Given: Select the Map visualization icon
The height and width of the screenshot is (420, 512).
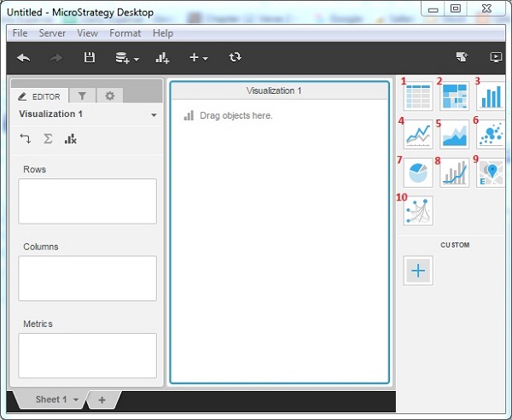Looking at the screenshot, I should (x=492, y=172).
